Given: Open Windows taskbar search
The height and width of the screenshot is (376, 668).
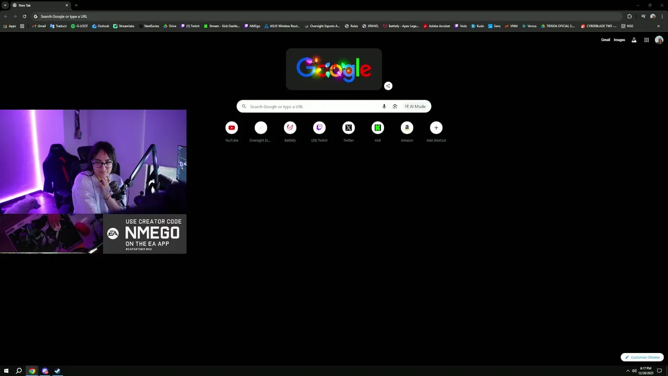Looking at the screenshot, I should pyautogui.click(x=19, y=371).
